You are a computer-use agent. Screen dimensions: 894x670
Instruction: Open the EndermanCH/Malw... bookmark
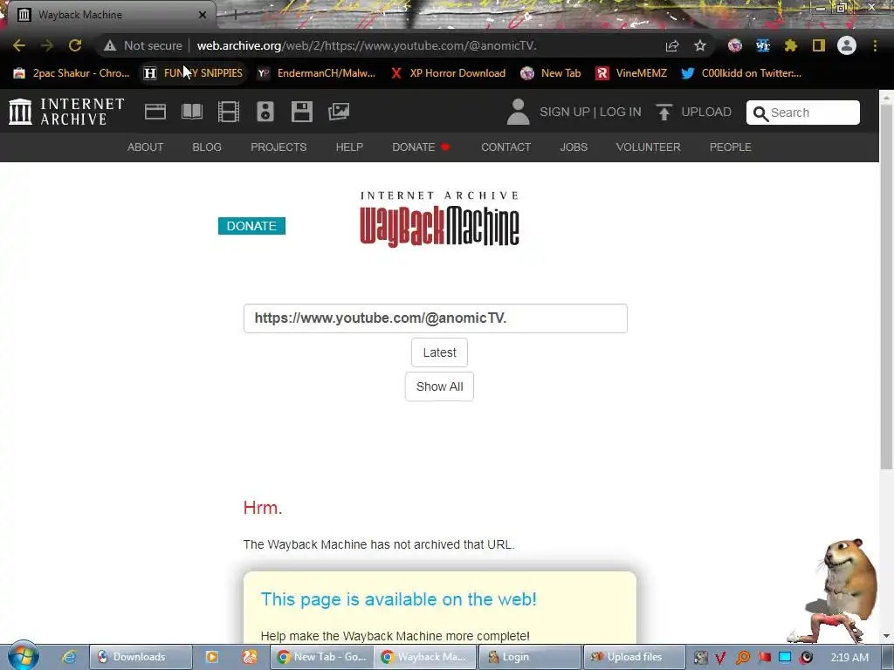click(317, 73)
